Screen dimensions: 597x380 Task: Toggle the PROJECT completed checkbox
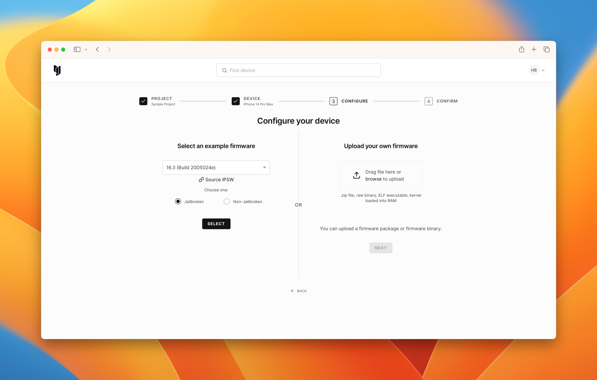click(143, 101)
